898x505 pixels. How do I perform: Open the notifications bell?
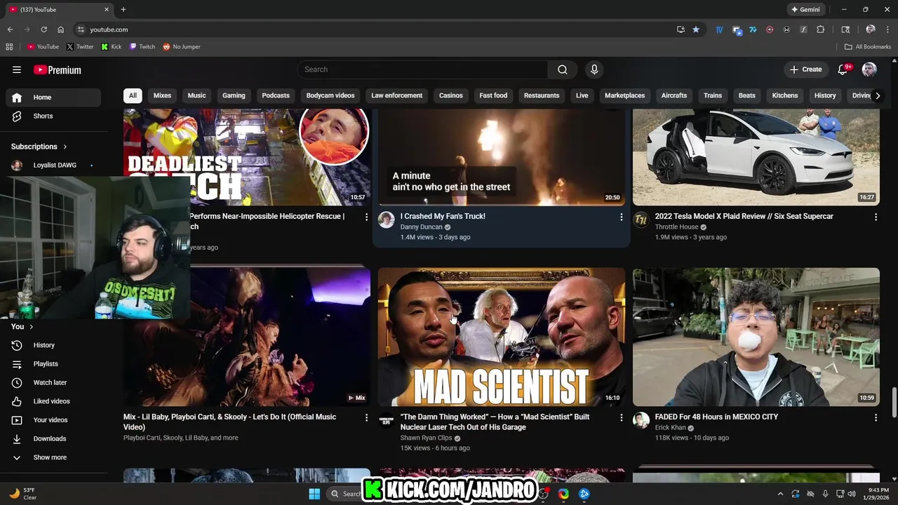click(x=843, y=69)
